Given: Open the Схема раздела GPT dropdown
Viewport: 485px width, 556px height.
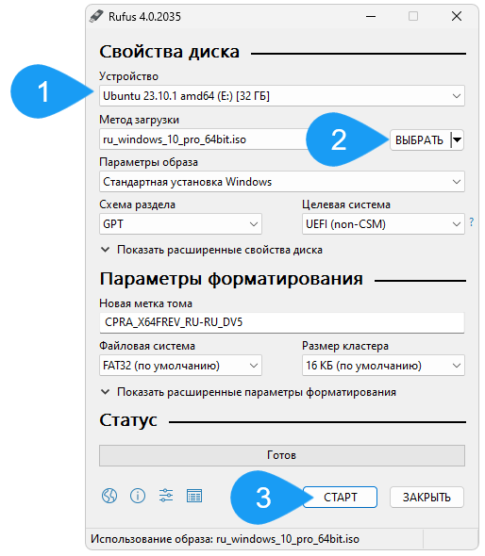Looking at the screenshot, I should (180, 223).
